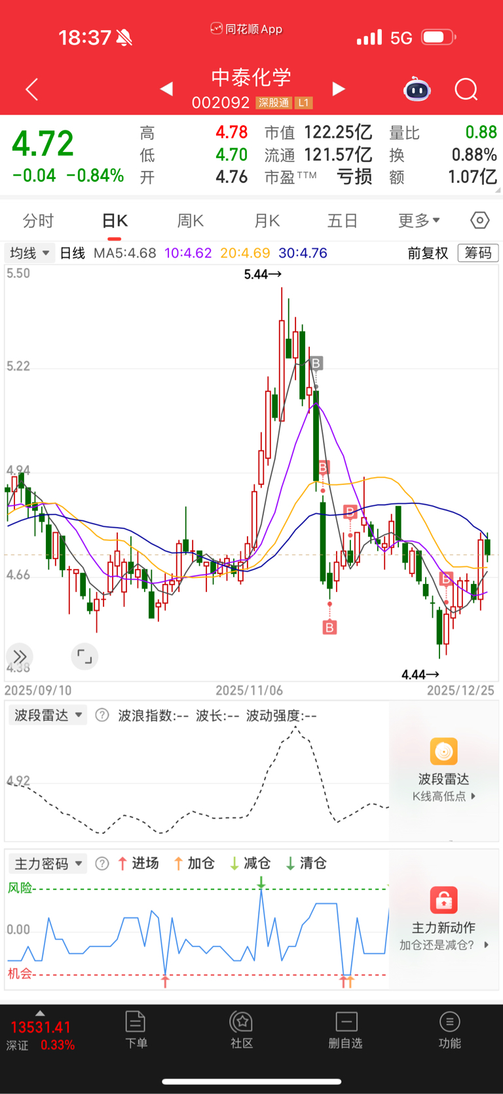503x1094 pixels.
Task: Expand the 深证 index ticker arrow
Action: [x=40, y=1013]
